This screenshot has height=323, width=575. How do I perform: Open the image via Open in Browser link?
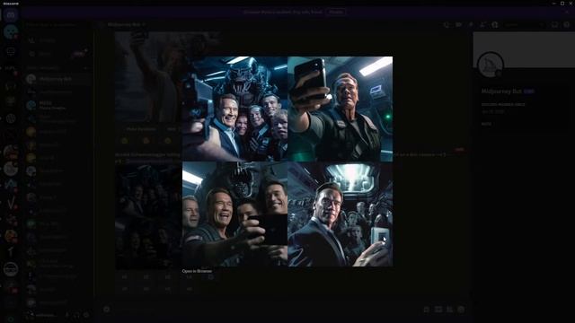pyautogui.click(x=197, y=271)
